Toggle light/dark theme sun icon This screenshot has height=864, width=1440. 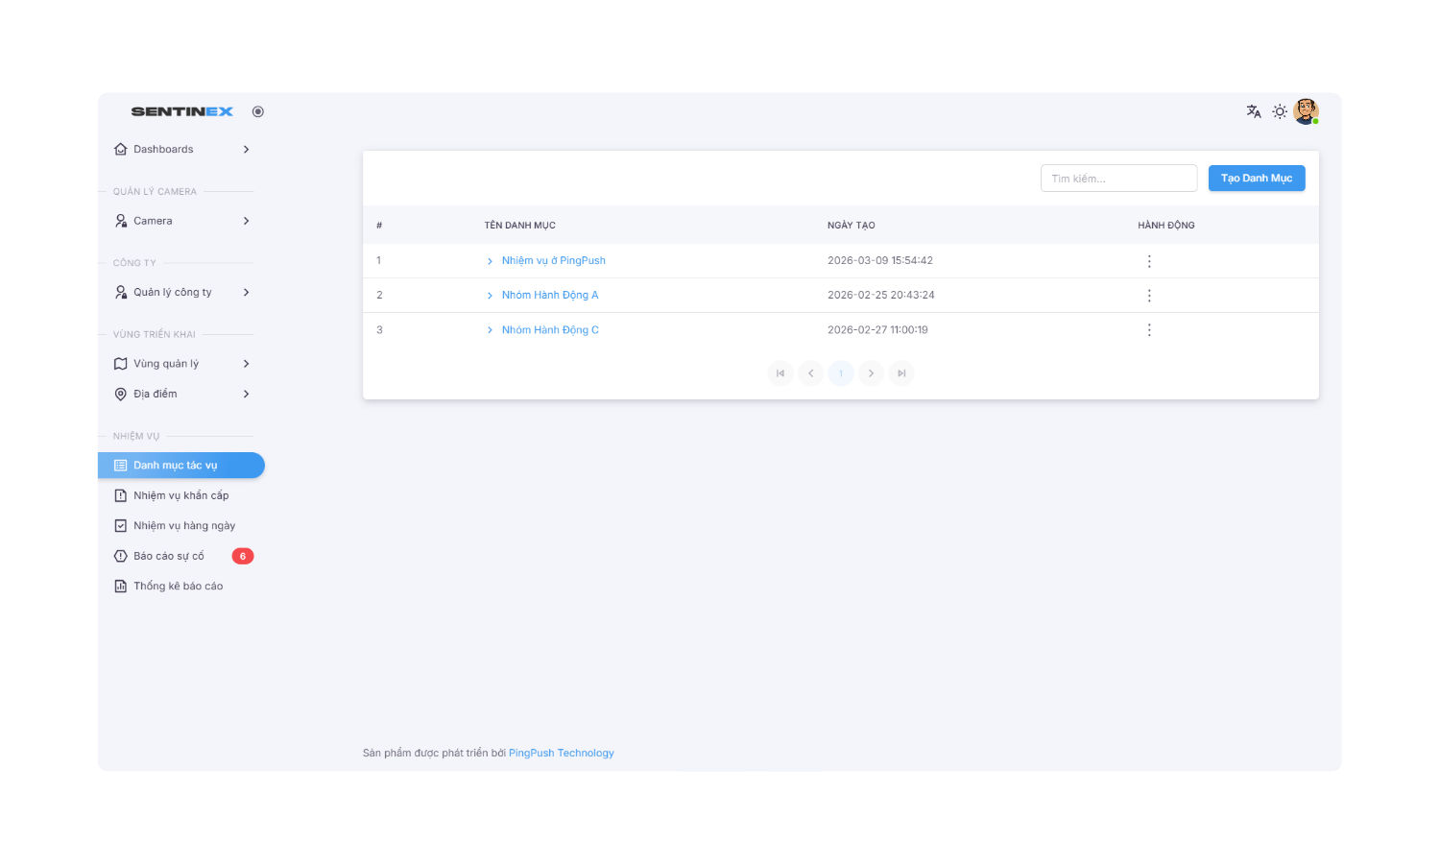[x=1280, y=111]
